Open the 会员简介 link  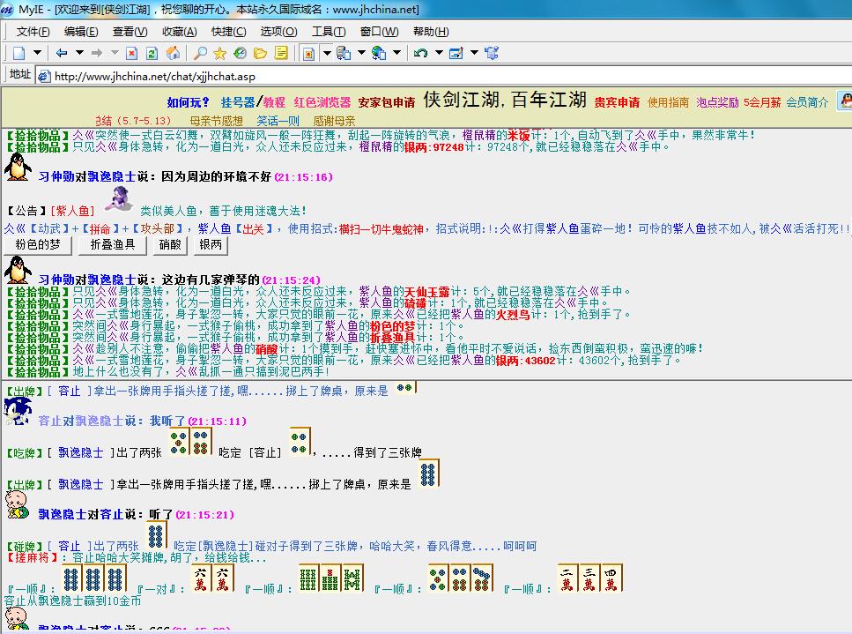click(807, 102)
